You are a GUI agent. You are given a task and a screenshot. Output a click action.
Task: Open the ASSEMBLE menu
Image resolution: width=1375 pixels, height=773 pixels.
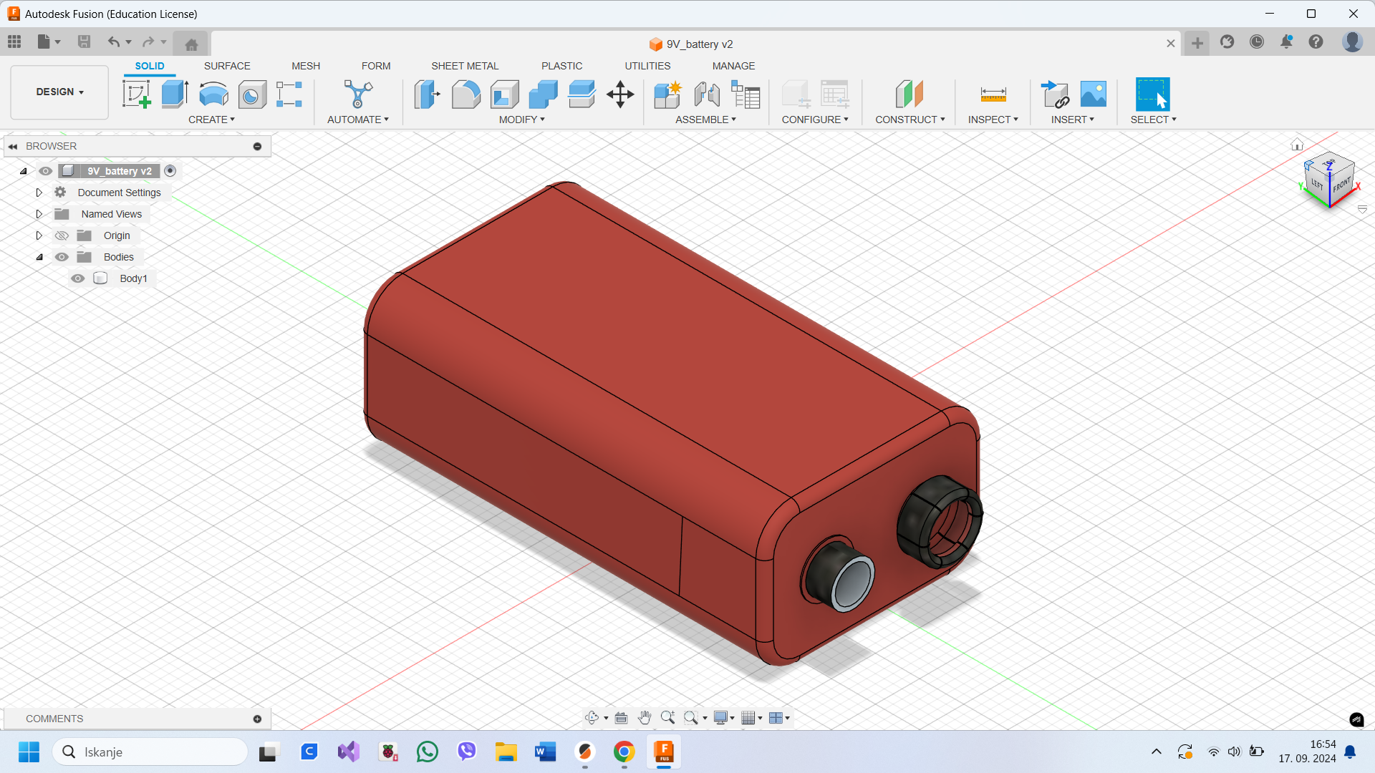coord(705,120)
